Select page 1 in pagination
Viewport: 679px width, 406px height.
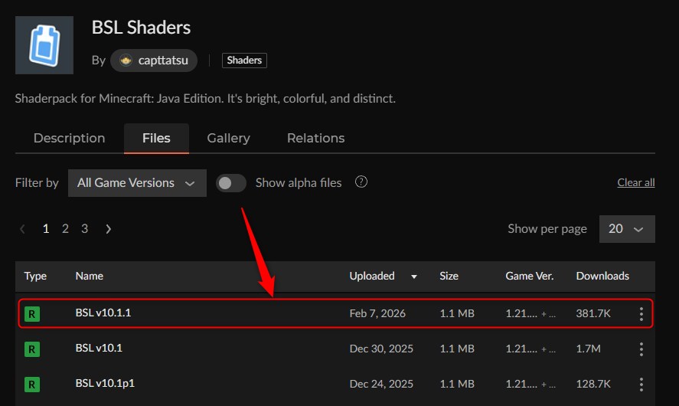46,229
